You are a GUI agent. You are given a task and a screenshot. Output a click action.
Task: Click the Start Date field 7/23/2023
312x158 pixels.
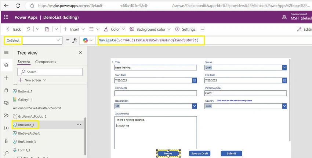tap(153, 80)
